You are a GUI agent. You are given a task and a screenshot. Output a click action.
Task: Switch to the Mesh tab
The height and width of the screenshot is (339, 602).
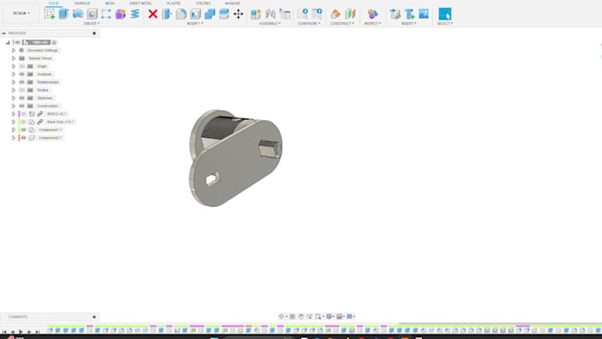pyautogui.click(x=110, y=3)
